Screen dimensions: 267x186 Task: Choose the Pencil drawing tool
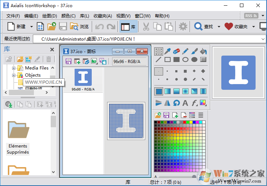pos(186,52)
